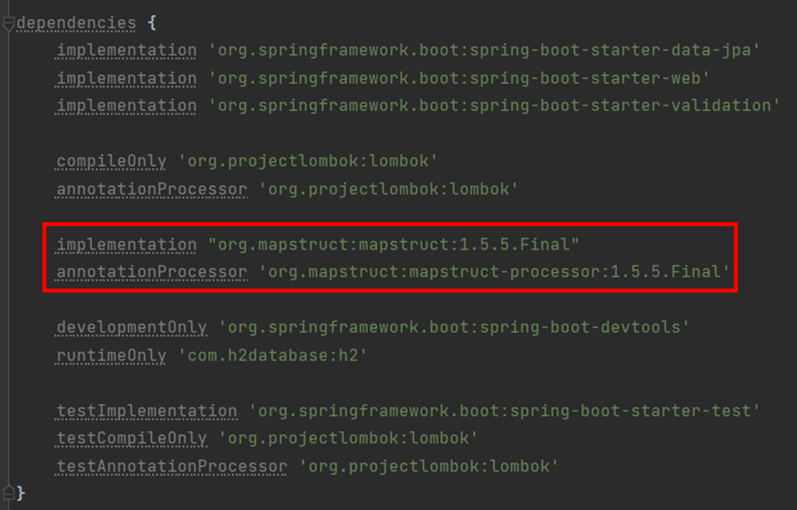This screenshot has width=797, height=510.
Task: Select annotationProcessor 'org.projectlombok:lombok' string
Action: click(389, 189)
